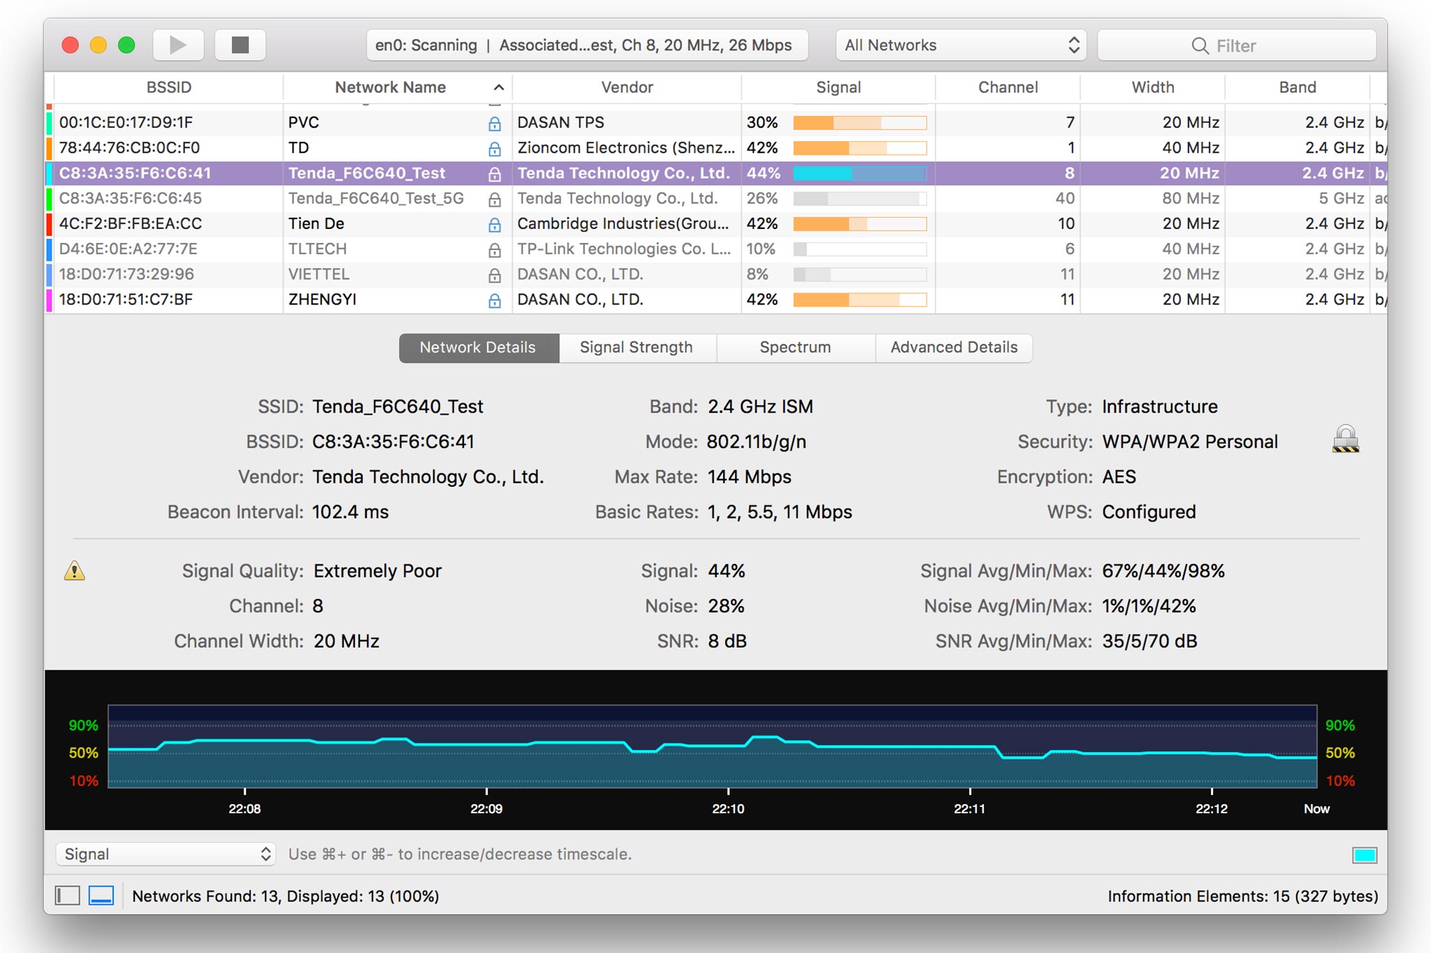Toggle the Network Name sort arrow
Image resolution: width=1431 pixels, height=953 pixels.
pos(498,87)
